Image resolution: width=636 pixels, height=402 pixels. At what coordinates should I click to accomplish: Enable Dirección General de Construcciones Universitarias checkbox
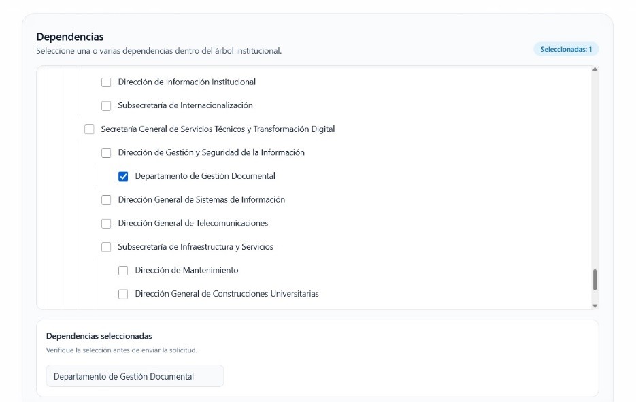(123, 295)
